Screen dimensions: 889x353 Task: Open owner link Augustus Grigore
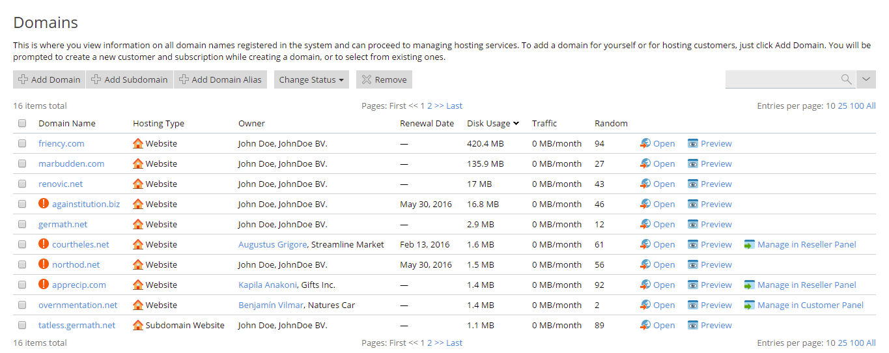(272, 245)
